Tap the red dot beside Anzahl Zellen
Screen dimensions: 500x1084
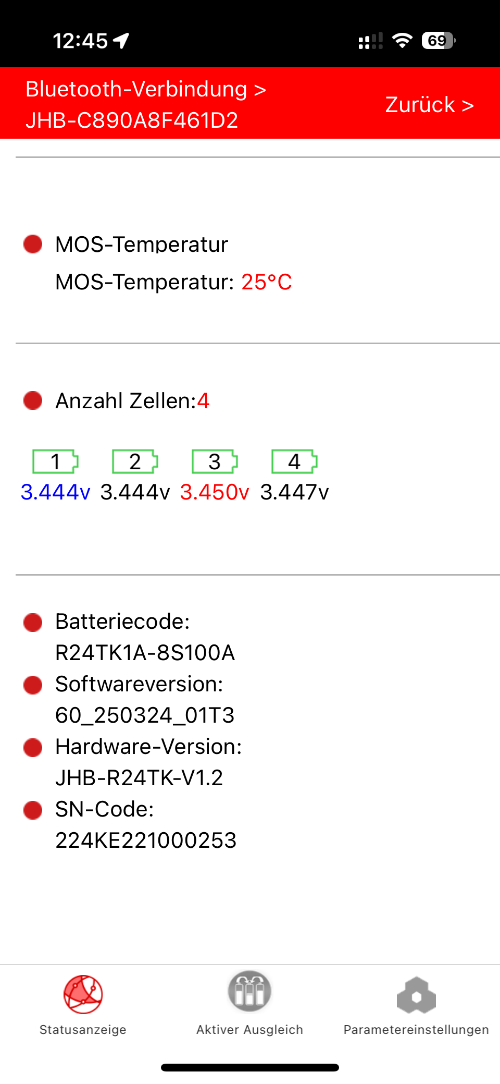[33, 400]
